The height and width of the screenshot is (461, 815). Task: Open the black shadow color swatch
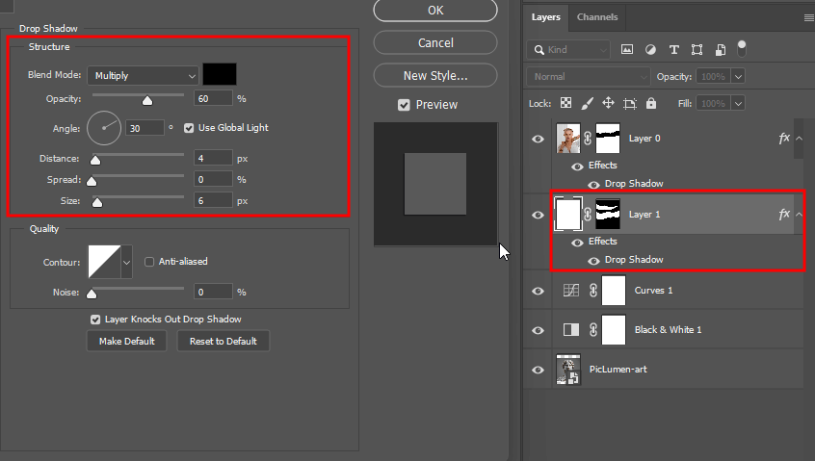pyautogui.click(x=220, y=74)
